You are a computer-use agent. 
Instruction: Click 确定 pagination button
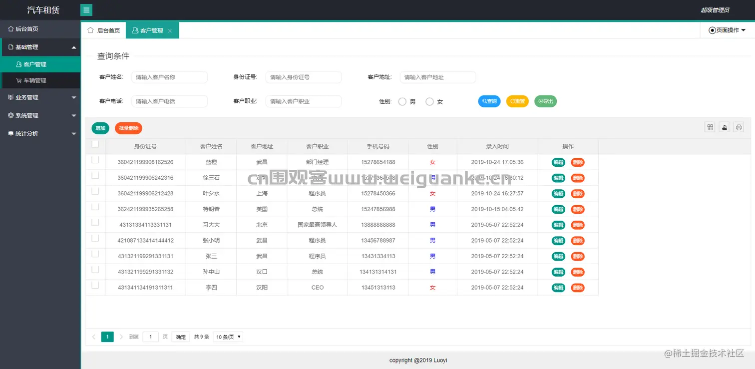coord(181,337)
